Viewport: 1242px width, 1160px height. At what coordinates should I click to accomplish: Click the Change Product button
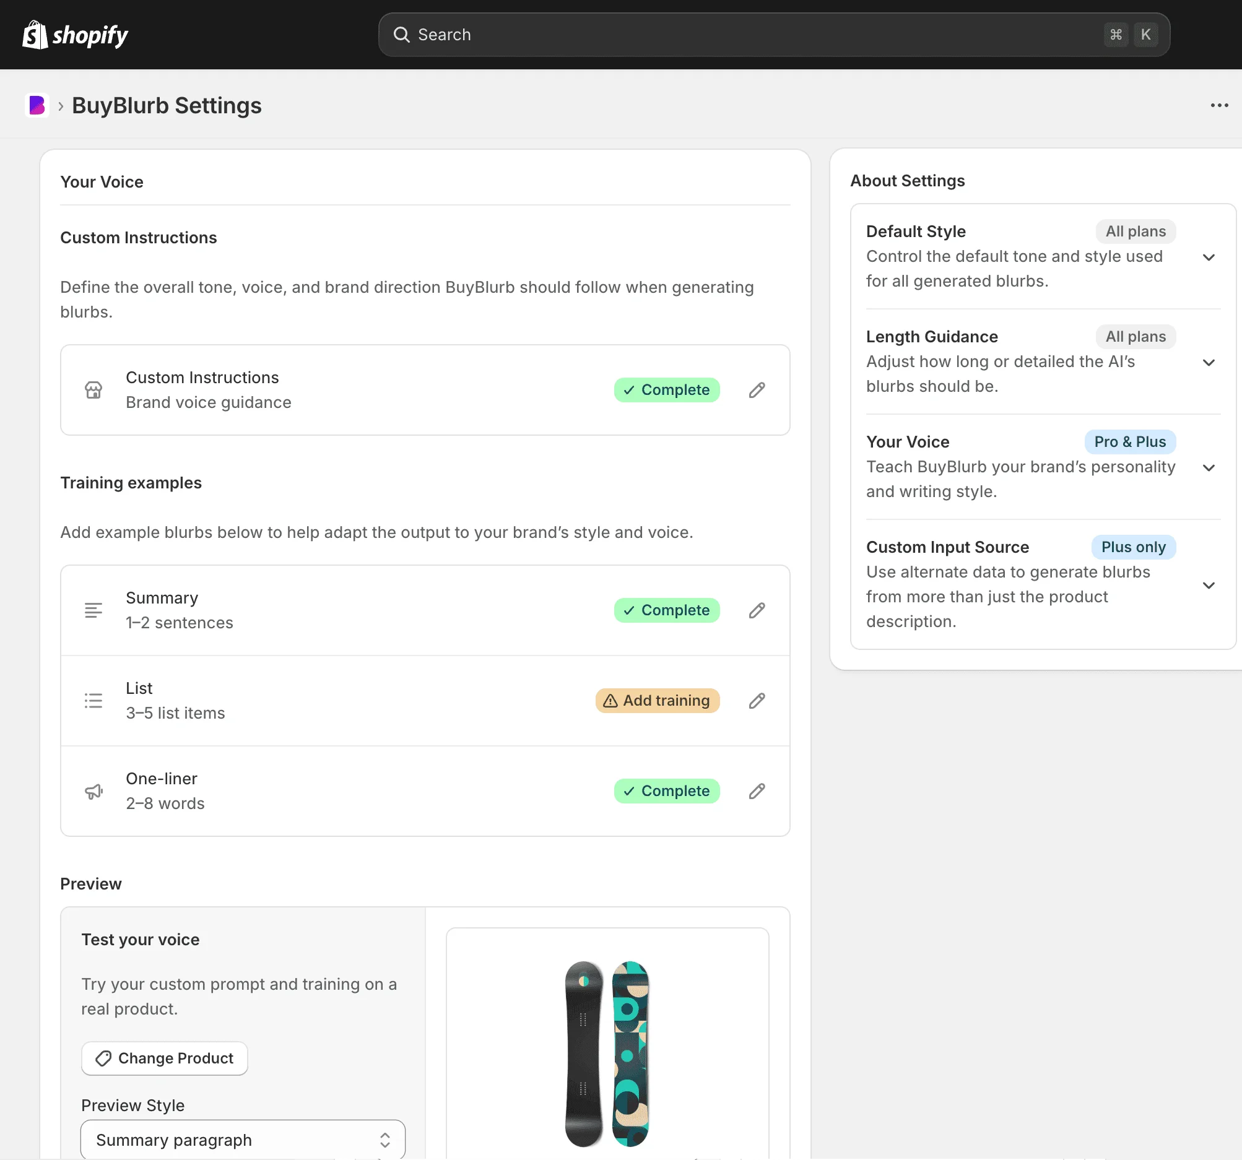click(164, 1058)
